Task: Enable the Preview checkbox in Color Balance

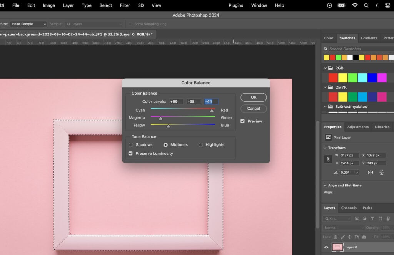Action: point(243,121)
